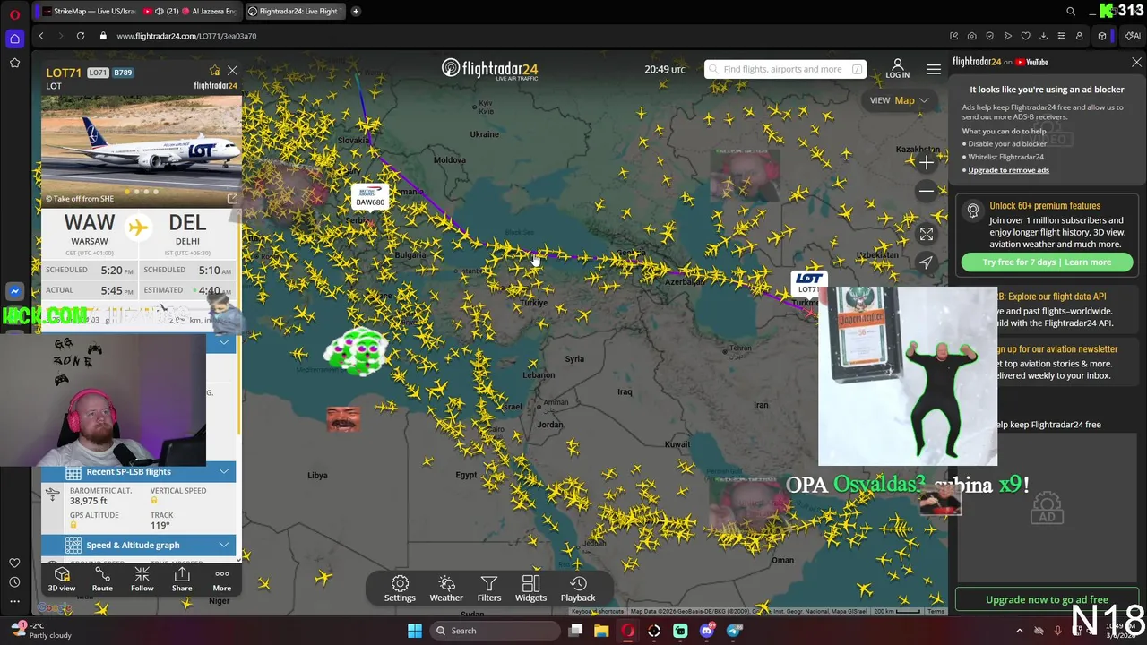
Task: Open File Explorer from taskbar
Action: [x=601, y=631]
